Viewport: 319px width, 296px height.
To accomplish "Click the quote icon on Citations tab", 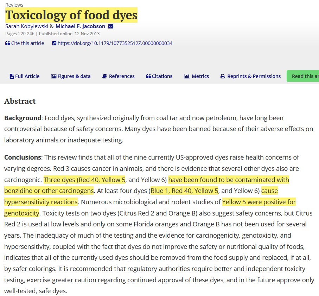I will coord(148,76).
